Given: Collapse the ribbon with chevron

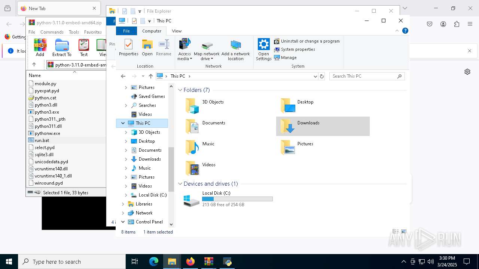Looking at the screenshot, I should pos(397,31).
